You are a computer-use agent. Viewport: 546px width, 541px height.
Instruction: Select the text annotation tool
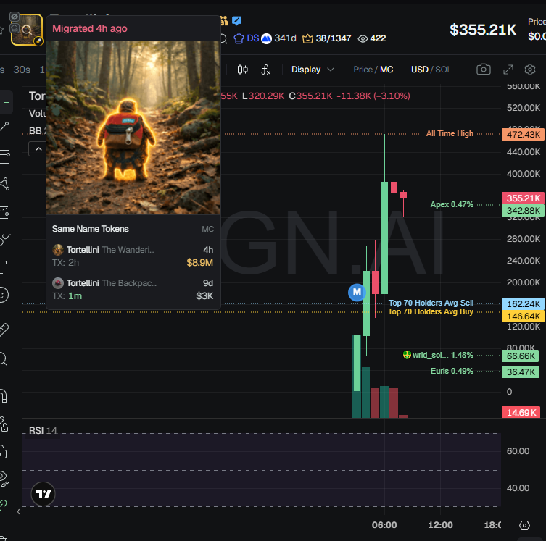coord(3,267)
